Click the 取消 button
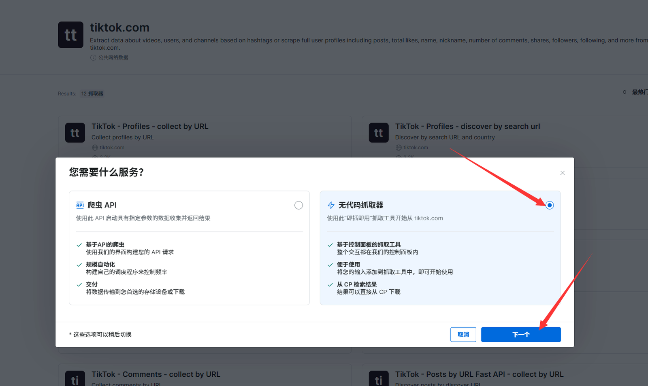 463,335
